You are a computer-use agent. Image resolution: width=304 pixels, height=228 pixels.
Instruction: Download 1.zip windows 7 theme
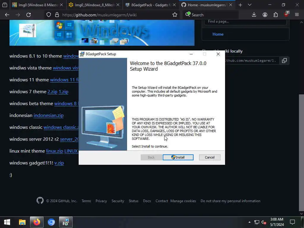64,91
